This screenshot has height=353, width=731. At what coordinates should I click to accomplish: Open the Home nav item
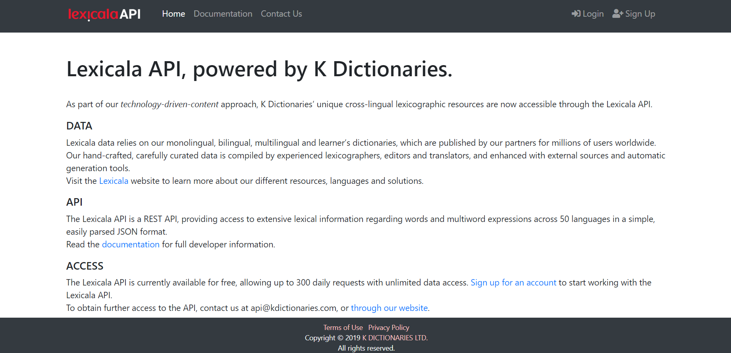click(174, 14)
